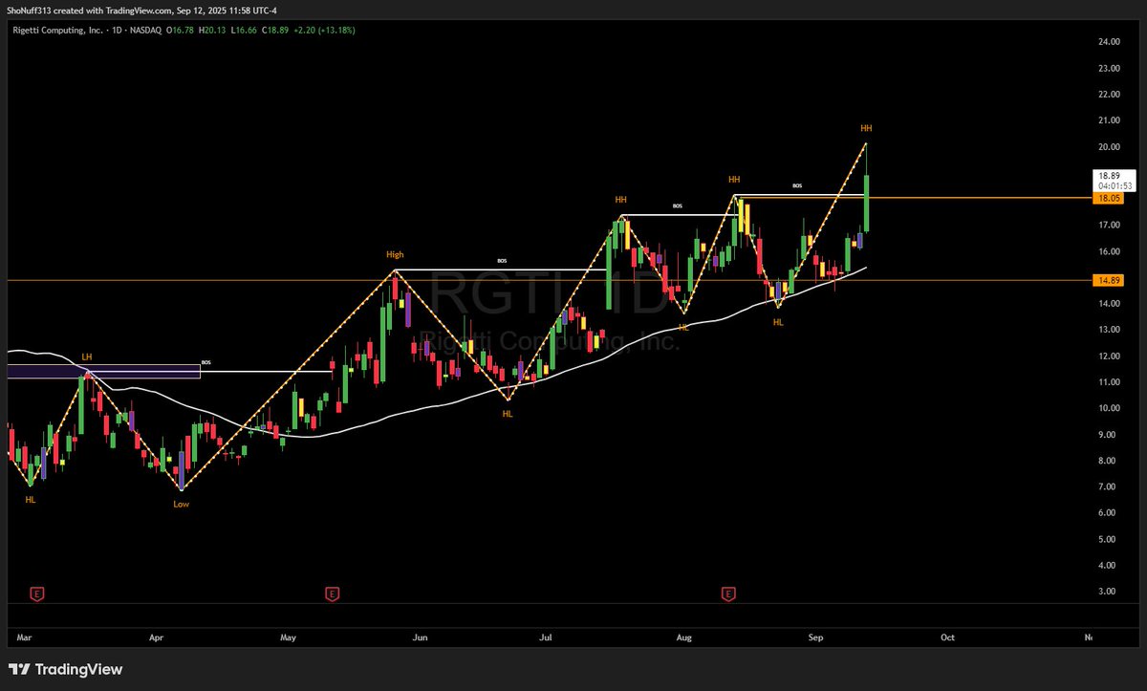The height and width of the screenshot is (691, 1147).
Task: Click the 3.00 price axis label
Action: click(x=1109, y=592)
